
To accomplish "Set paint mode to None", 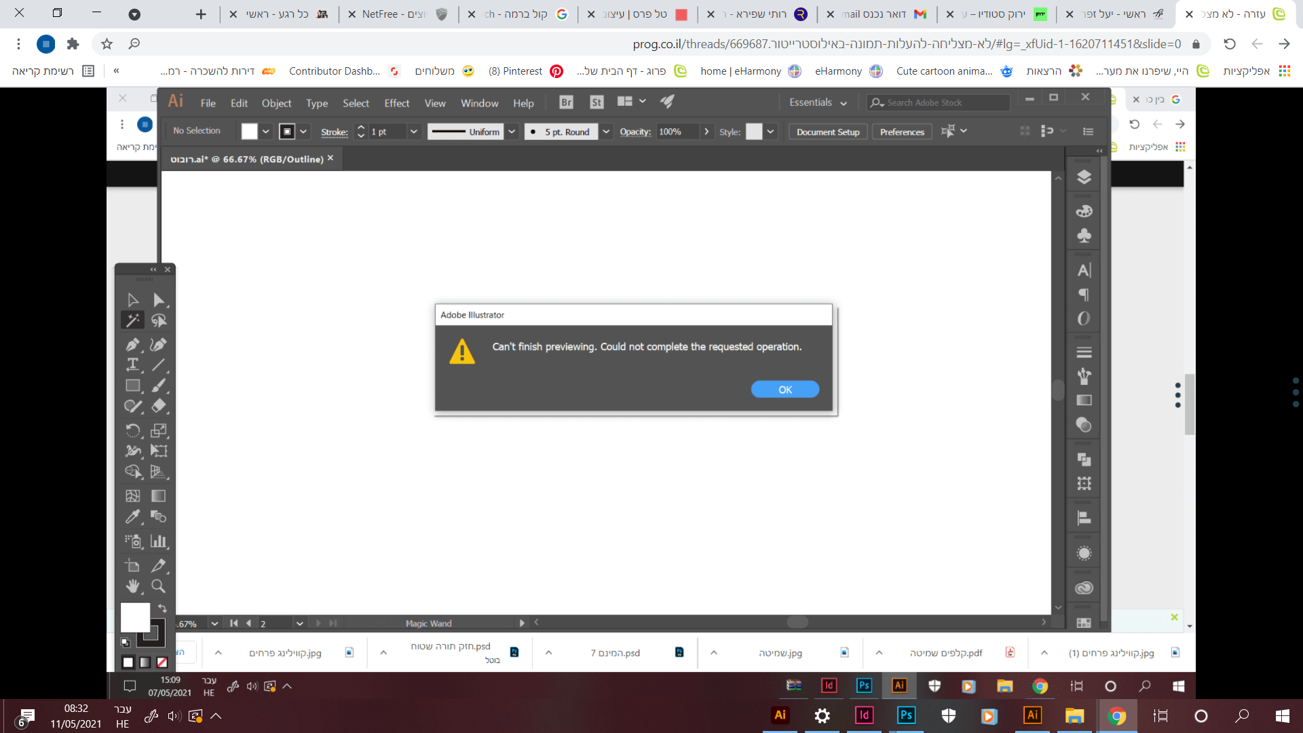I will tap(162, 662).
